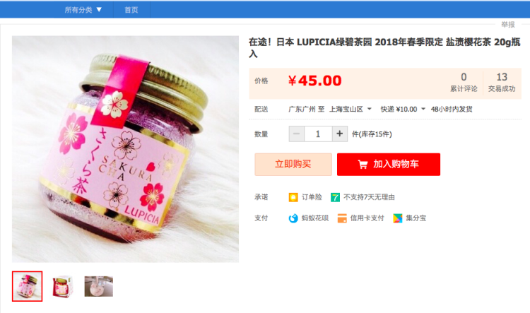Click 加入购物车 add to cart button

click(x=389, y=165)
